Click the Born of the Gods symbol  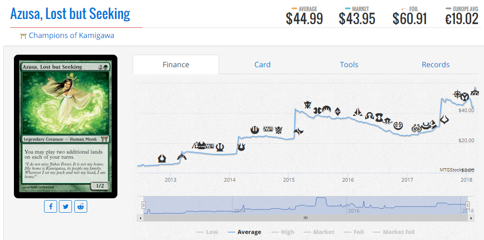pyautogui.click(x=241, y=147)
